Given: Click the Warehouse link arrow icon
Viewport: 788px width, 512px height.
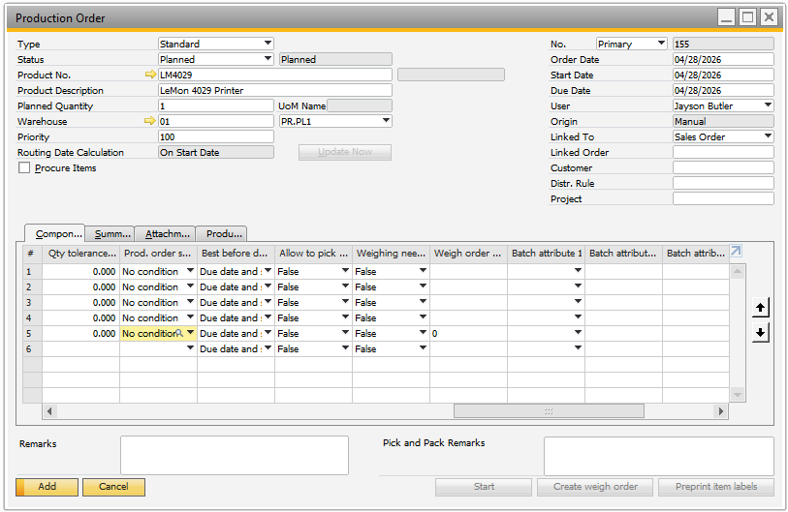Looking at the screenshot, I should 150,121.
